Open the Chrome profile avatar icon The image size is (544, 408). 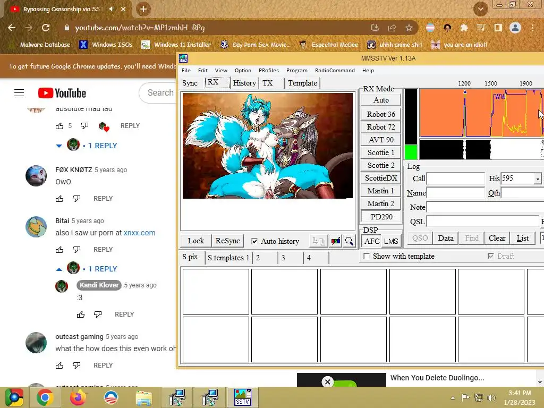[515, 28]
